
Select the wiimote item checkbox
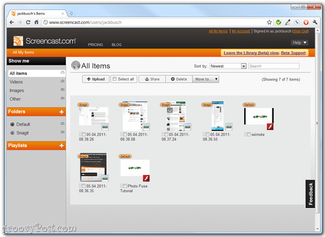[x=249, y=134]
